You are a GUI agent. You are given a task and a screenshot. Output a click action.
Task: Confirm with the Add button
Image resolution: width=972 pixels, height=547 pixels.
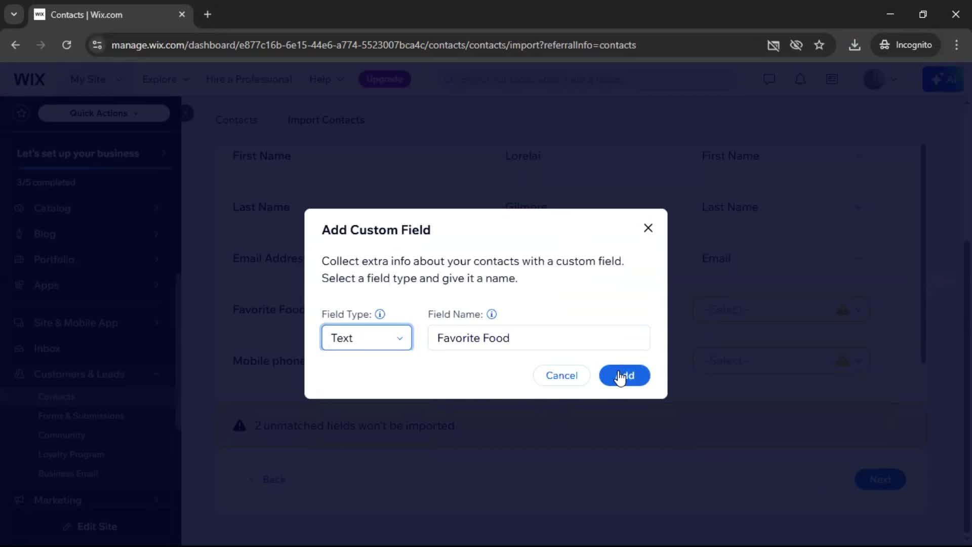click(x=625, y=375)
